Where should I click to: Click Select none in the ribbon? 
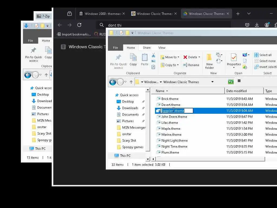tap(265, 61)
